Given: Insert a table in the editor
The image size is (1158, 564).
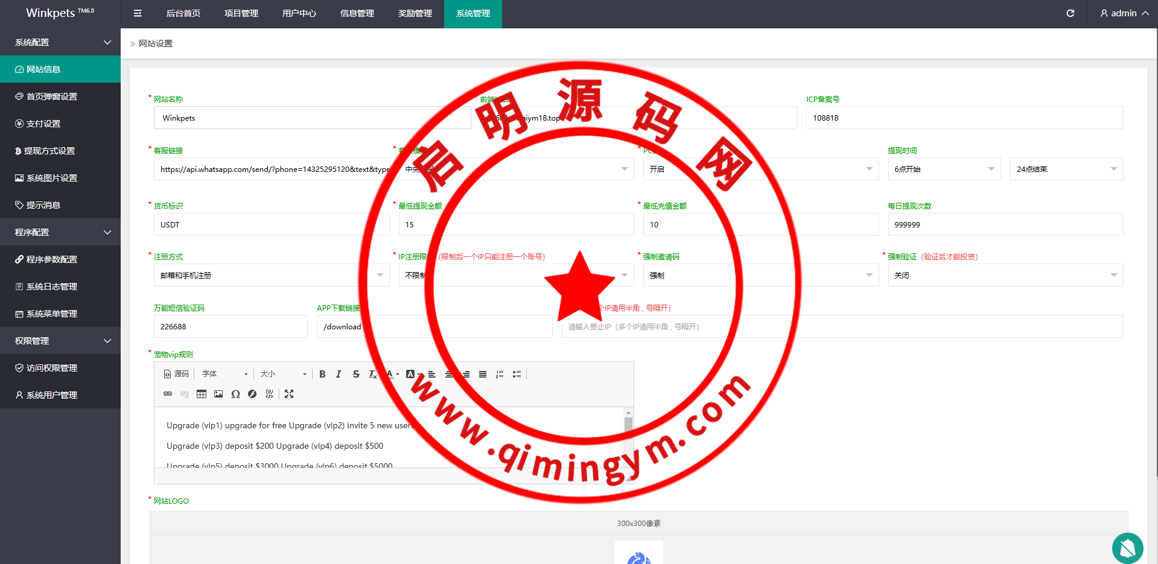Looking at the screenshot, I should tap(202, 394).
